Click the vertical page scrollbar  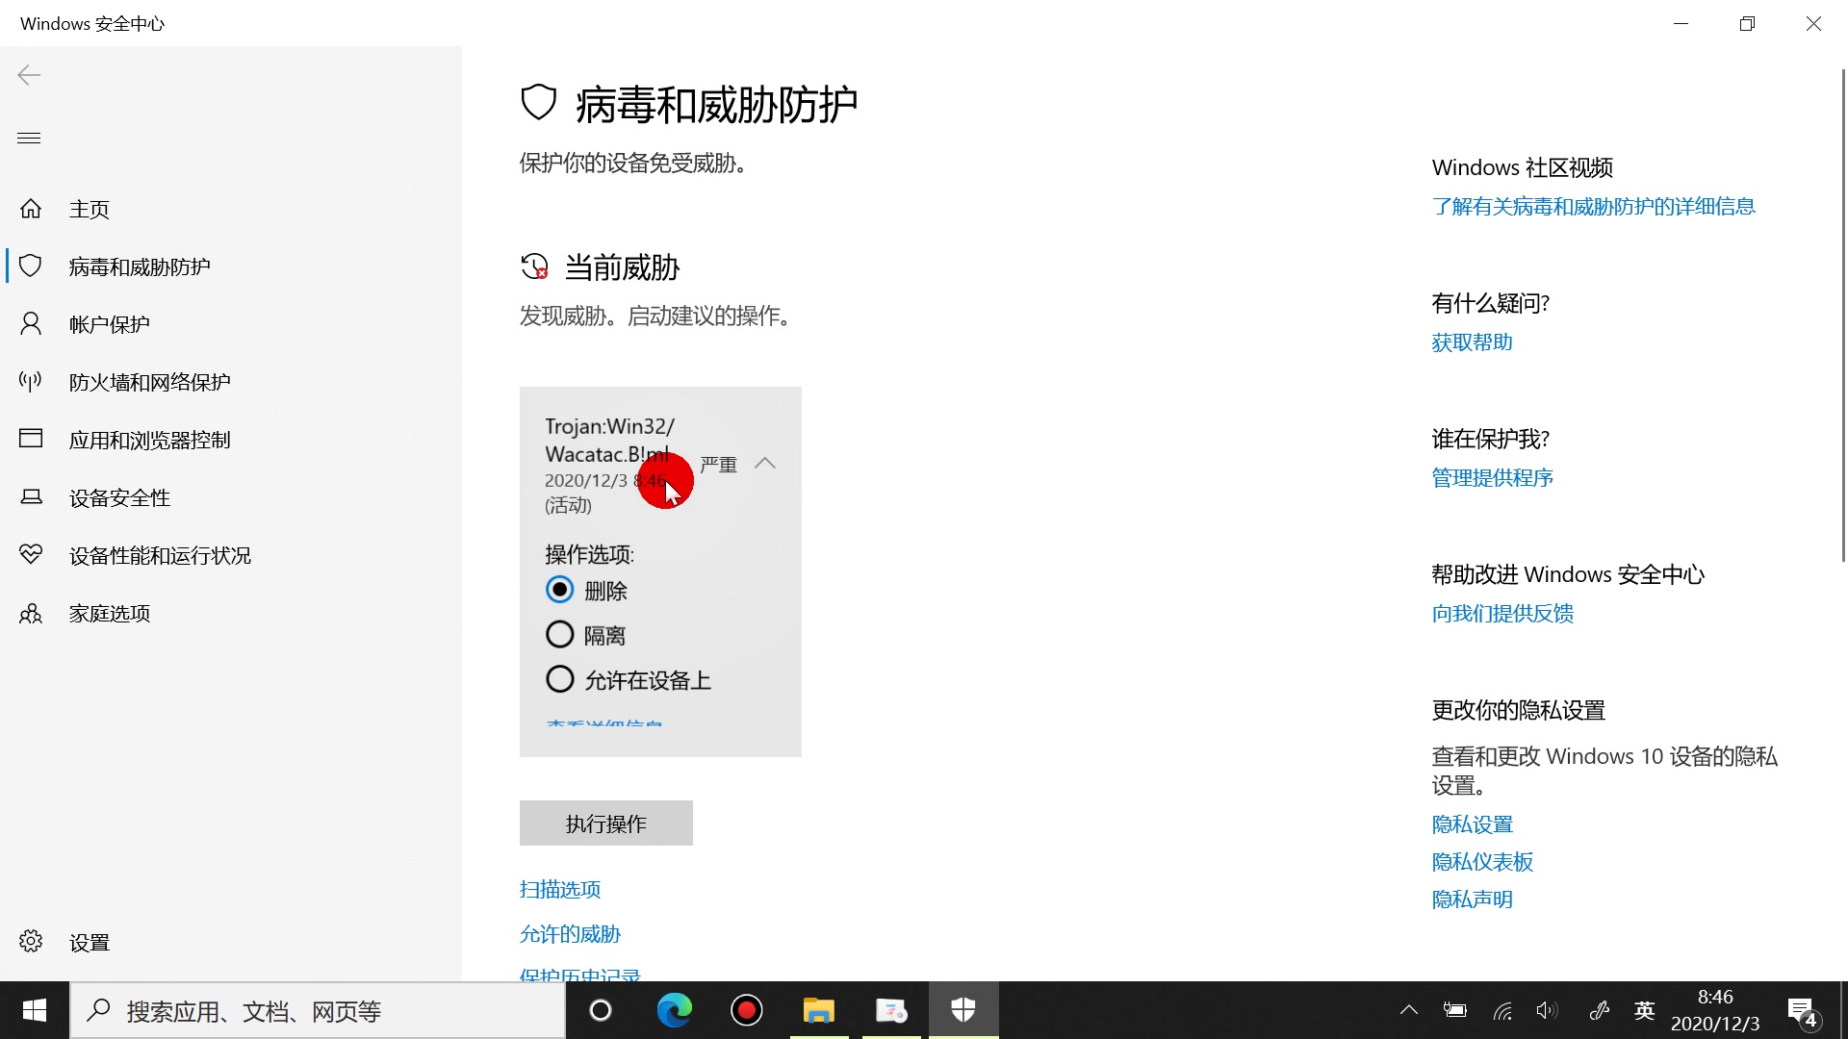pyautogui.click(x=1843, y=316)
